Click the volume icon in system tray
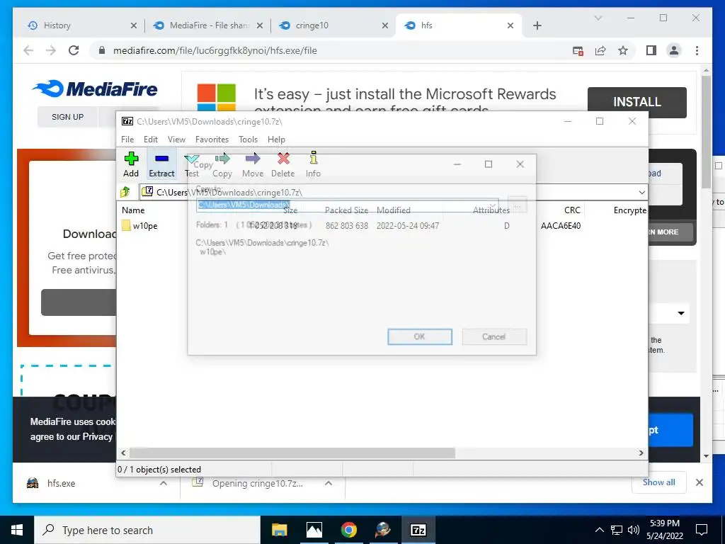The height and width of the screenshot is (544, 725). click(x=634, y=530)
